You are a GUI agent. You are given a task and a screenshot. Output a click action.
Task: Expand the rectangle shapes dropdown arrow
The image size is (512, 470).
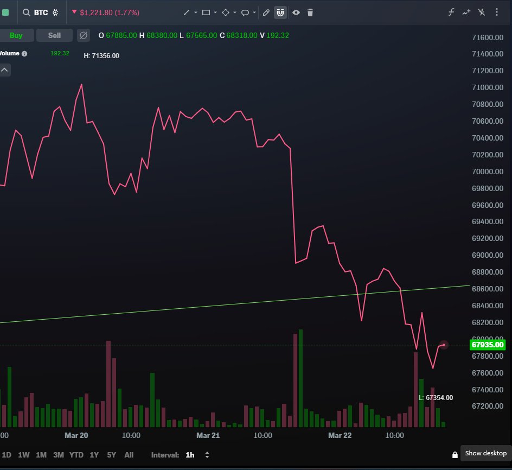coord(215,12)
